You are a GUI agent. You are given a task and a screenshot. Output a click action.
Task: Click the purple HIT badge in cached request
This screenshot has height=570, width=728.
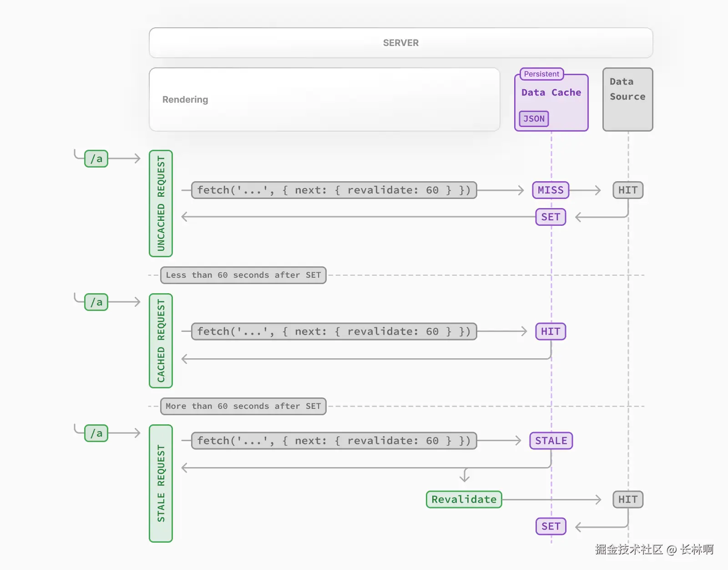coord(551,331)
